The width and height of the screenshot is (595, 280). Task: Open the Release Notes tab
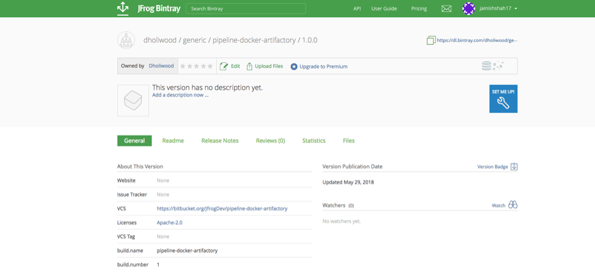[x=220, y=141]
